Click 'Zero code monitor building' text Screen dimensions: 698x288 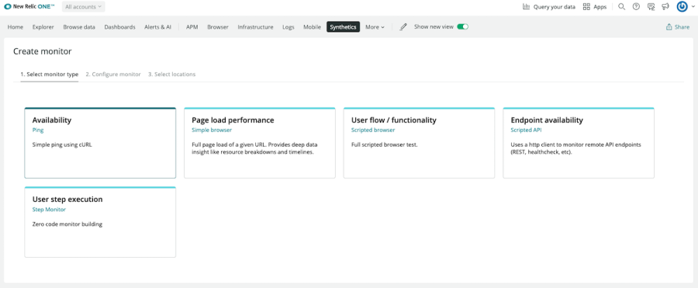point(67,224)
